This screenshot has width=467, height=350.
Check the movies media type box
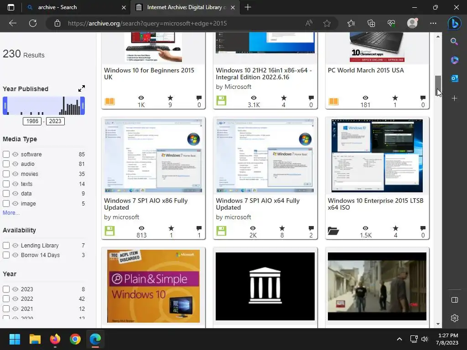[6, 174]
